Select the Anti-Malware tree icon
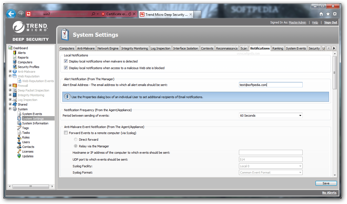This screenshot has width=347, height=204. 15,72
